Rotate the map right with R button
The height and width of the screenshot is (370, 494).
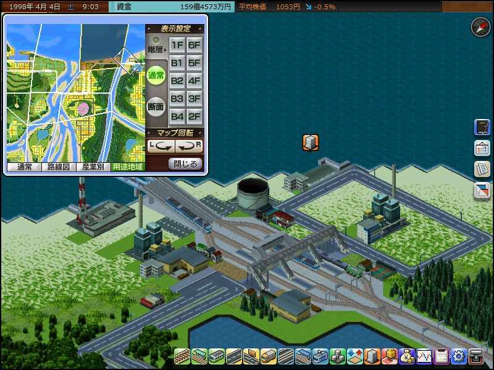(189, 146)
